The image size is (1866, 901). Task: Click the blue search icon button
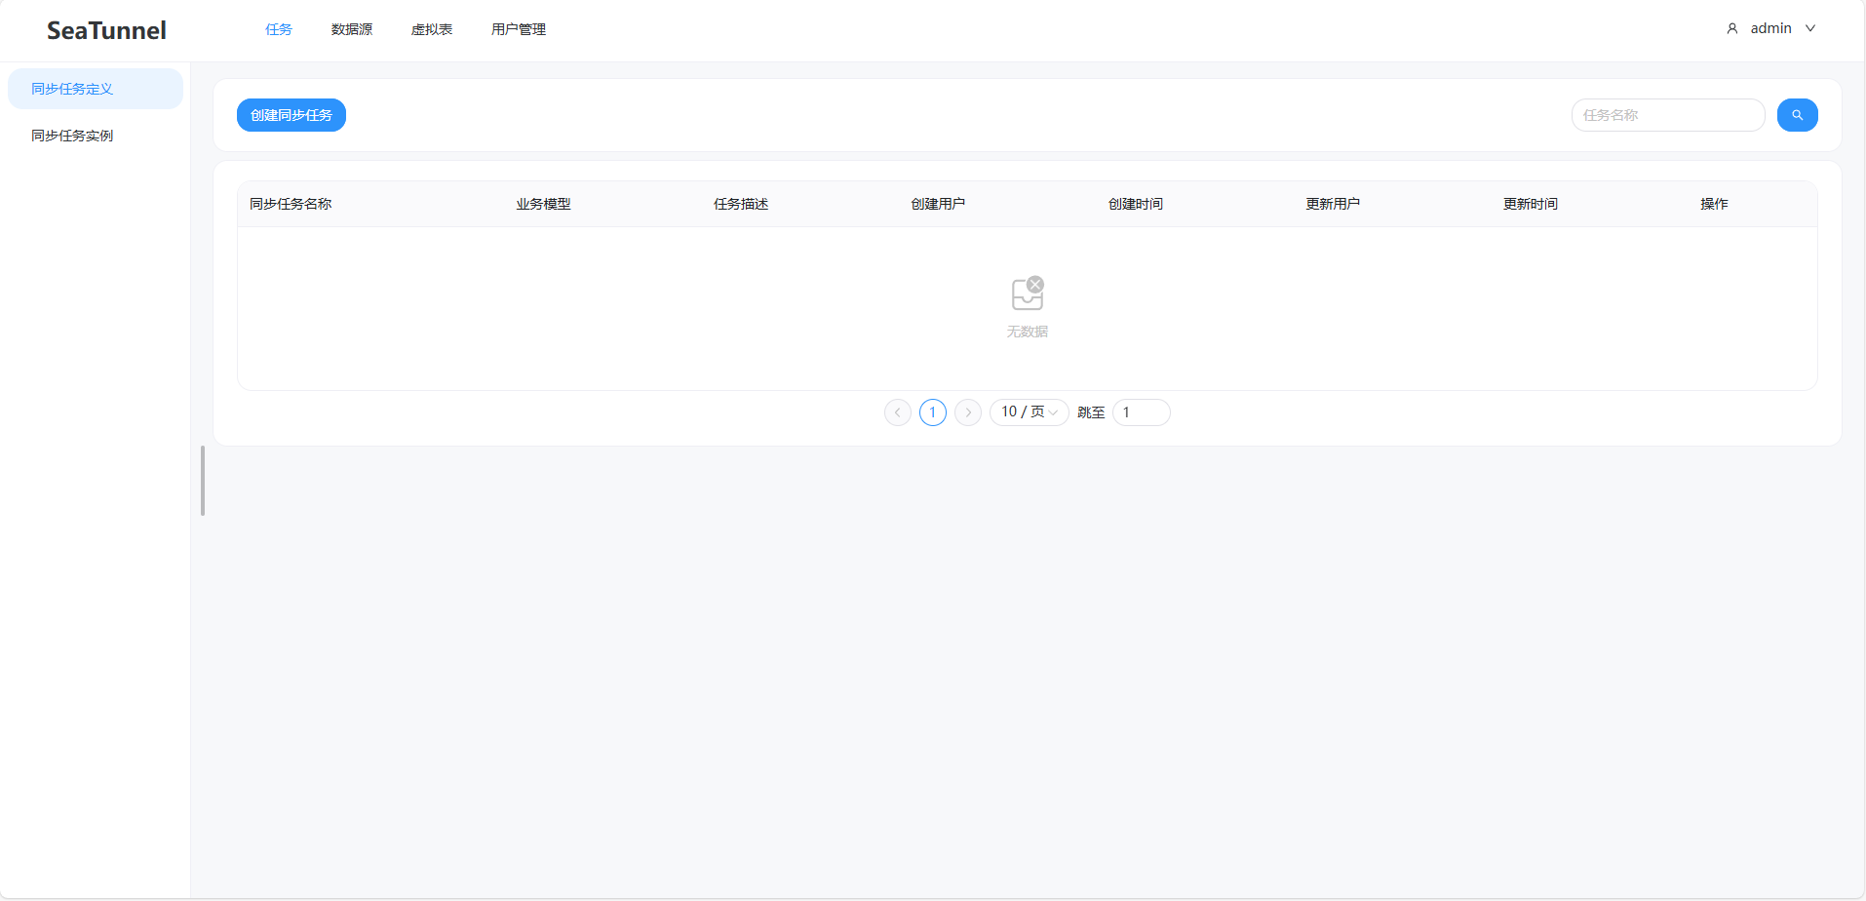coord(1797,115)
